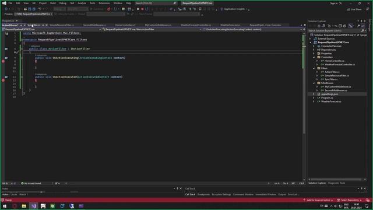Collapse the Filters folder
Image resolution: width=373 pixels, height=210 pixels.
(314, 68)
